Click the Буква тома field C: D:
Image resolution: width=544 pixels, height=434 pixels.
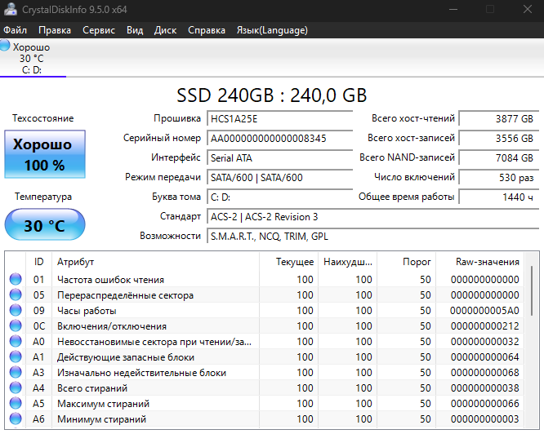click(279, 197)
